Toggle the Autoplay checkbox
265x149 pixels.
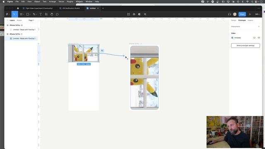(x=232, y=38)
